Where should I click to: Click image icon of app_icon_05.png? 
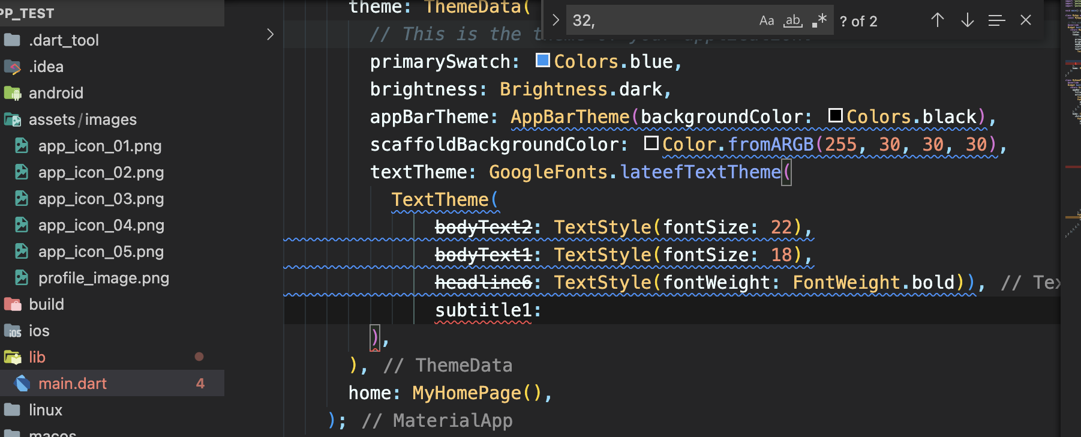click(22, 252)
